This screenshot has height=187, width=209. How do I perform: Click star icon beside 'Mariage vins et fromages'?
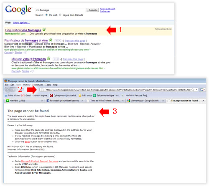pos(48,58)
